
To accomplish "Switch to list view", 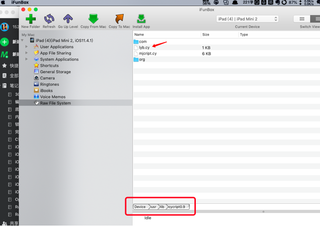I will [315, 19].
